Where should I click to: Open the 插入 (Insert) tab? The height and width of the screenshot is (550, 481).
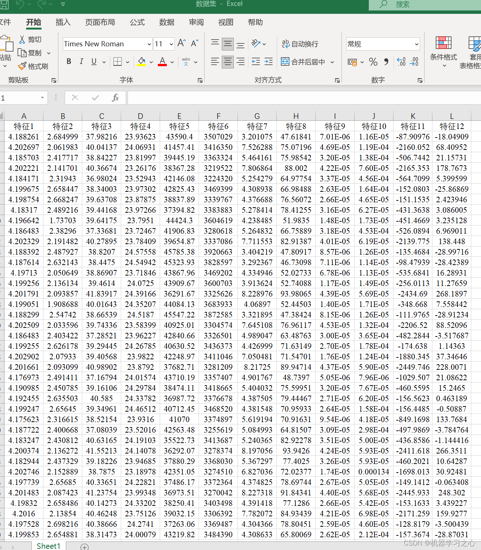63,22
